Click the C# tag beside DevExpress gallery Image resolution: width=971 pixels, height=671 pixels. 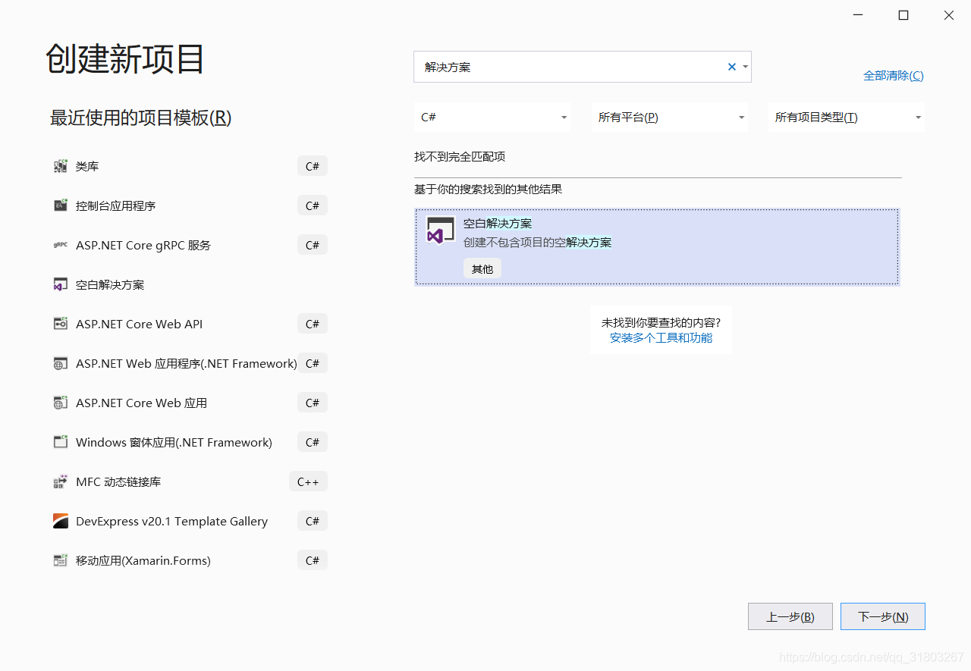313,521
